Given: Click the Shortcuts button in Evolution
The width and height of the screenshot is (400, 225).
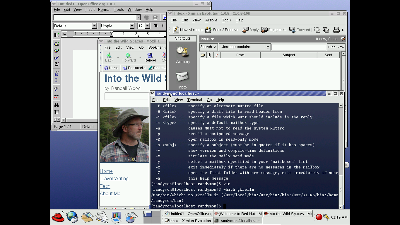Looking at the screenshot, I should pos(182,38).
